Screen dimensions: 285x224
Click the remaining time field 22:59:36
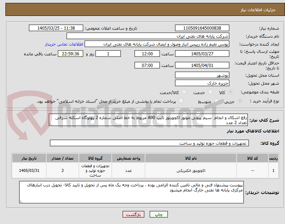click(71, 54)
